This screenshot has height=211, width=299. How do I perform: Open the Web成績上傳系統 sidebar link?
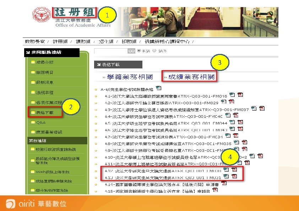coord(53,172)
